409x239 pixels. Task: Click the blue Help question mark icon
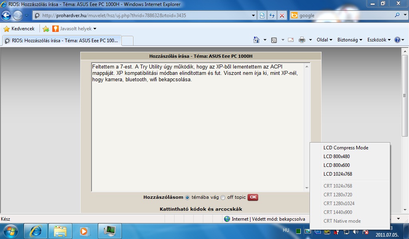point(397,40)
